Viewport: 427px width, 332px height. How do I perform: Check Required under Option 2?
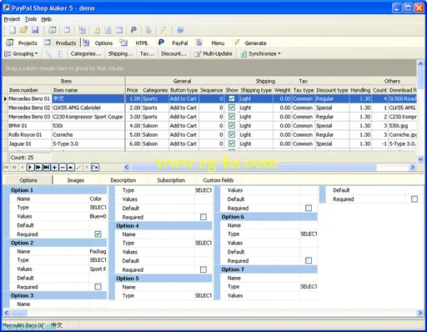(98, 287)
